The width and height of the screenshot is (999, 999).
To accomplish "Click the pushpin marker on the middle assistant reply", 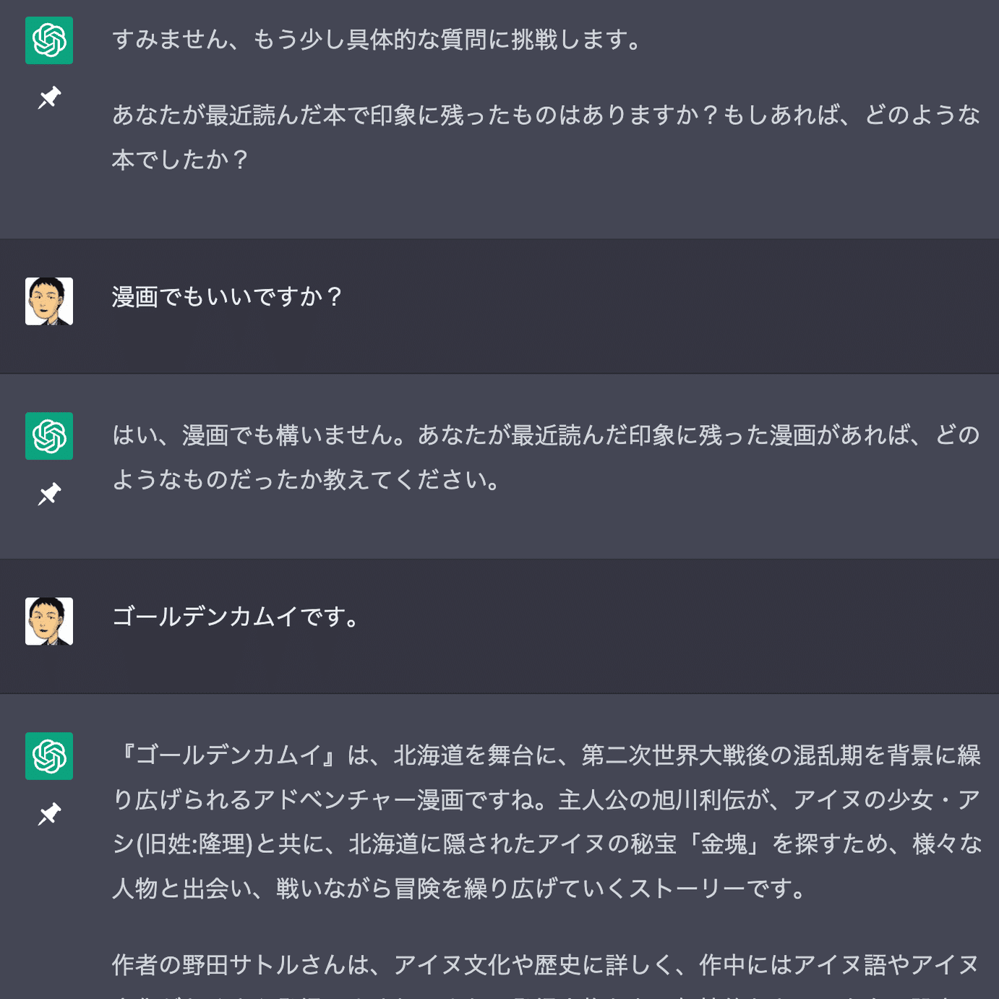I will [x=49, y=493].
